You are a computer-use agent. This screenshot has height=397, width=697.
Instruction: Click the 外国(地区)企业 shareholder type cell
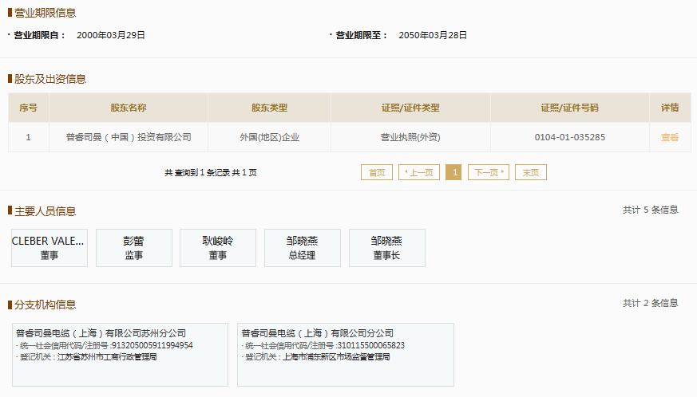269,137
